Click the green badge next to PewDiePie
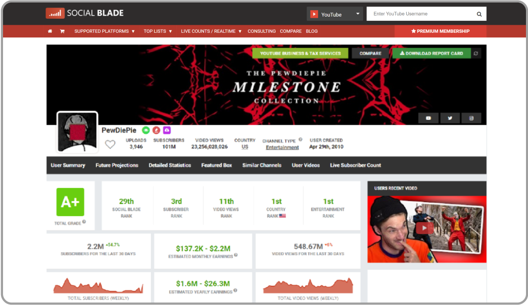This screenshot has width=528, height=305. tap(146, 130)
